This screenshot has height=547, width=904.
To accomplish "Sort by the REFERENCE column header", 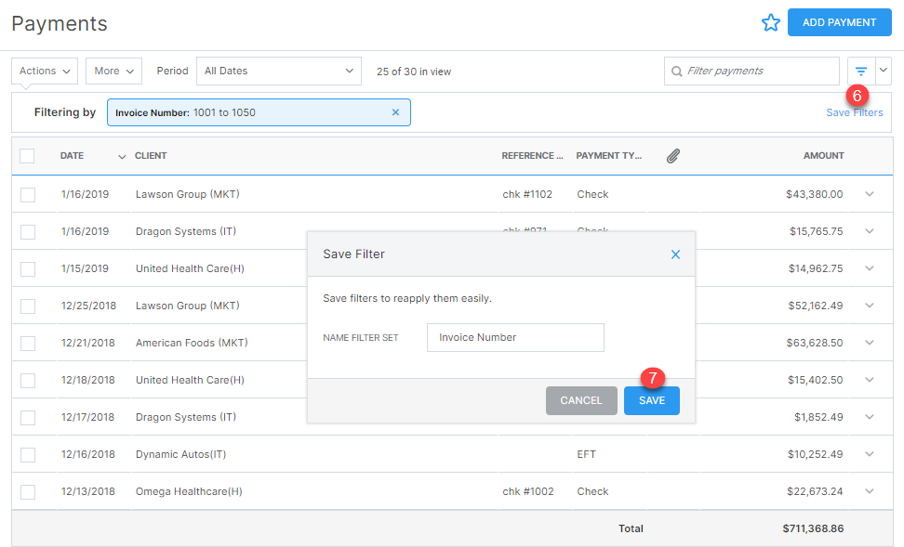I will [532, 155].
